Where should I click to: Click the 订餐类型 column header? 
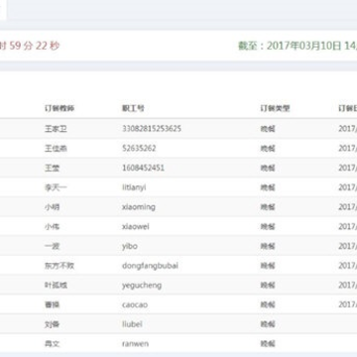275,108
